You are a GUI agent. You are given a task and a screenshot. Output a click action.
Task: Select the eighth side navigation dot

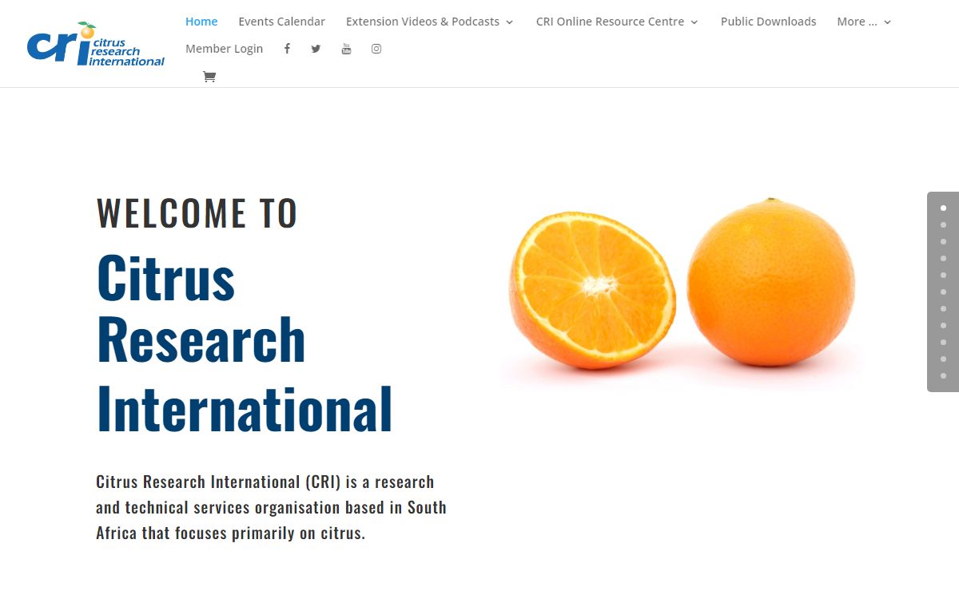943,325
